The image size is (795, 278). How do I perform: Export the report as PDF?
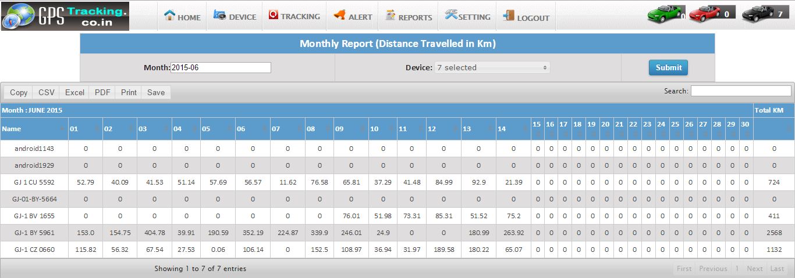point(102,92)
